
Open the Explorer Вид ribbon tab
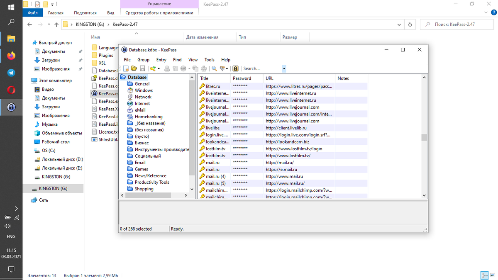coord(111,13)
